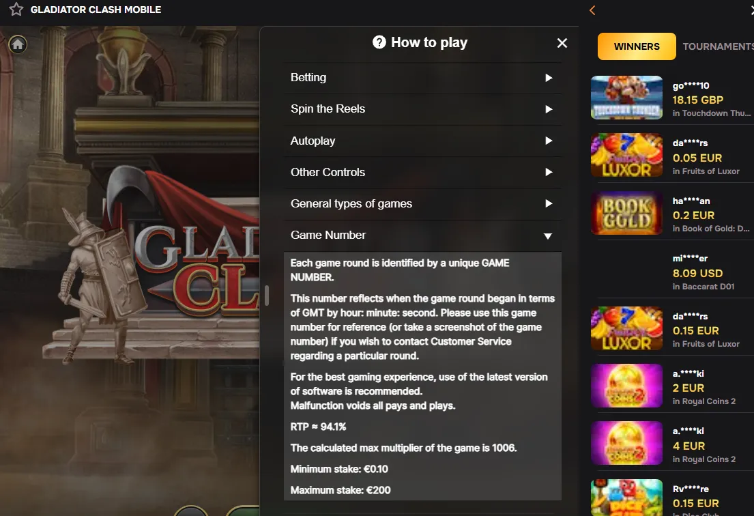The height and width of the screenshot is (516, 754).
Task: Switch to the TOURNAMENTS tab
Action: 718,46
